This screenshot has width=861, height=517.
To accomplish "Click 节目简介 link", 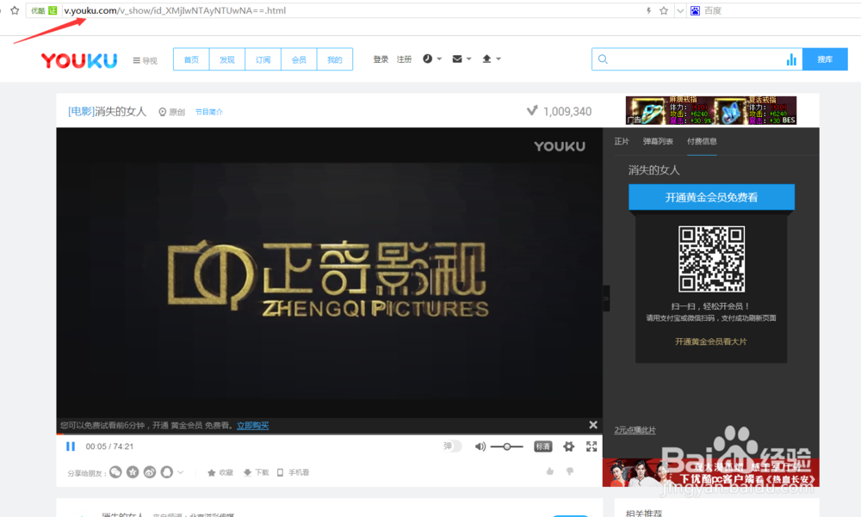I will 209,112.
